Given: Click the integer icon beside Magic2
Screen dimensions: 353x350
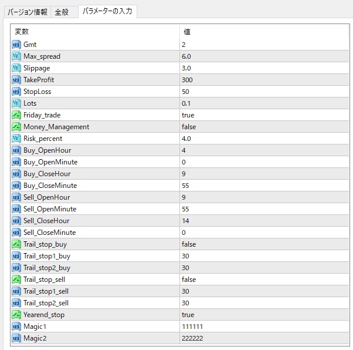Looking at the screenshot, I should coord(16,338).
